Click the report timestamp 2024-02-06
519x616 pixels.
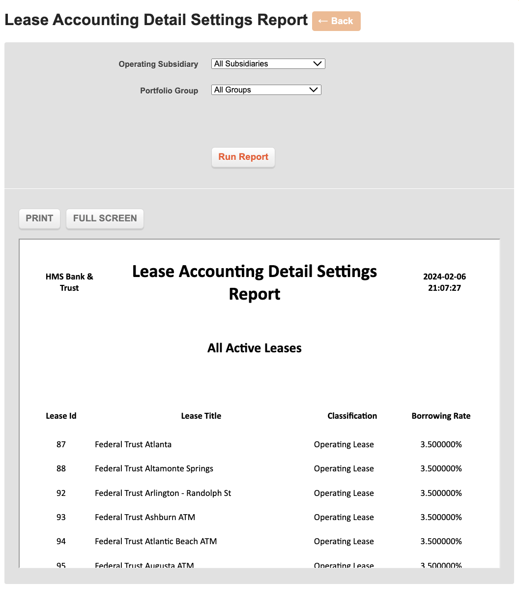pyautogui.click(x=444, y=277)
